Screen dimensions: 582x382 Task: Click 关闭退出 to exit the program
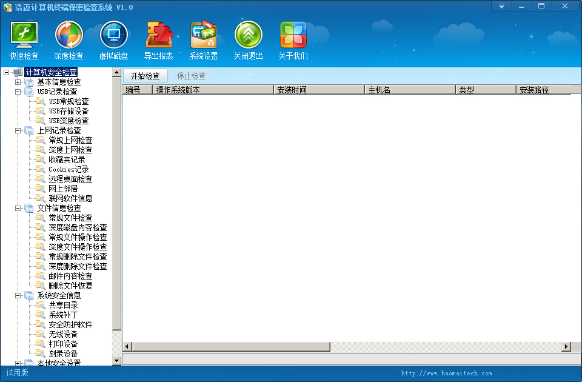[249, 41]
